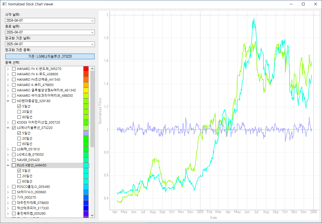Check SK하이닉스_000660

pyautogui.click(x=13, y=192)
